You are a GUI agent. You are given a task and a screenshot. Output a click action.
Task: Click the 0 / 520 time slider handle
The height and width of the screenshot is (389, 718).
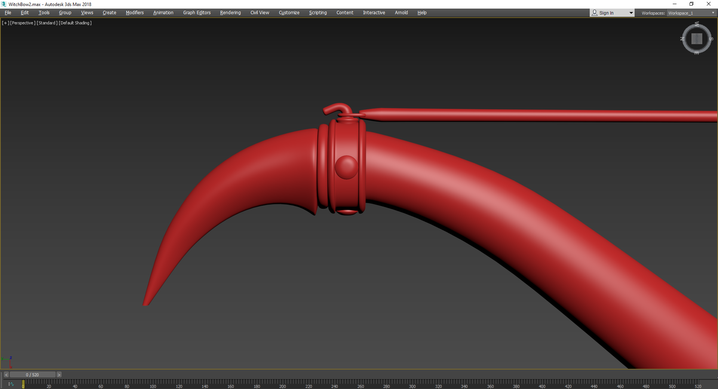pos(33,375)
